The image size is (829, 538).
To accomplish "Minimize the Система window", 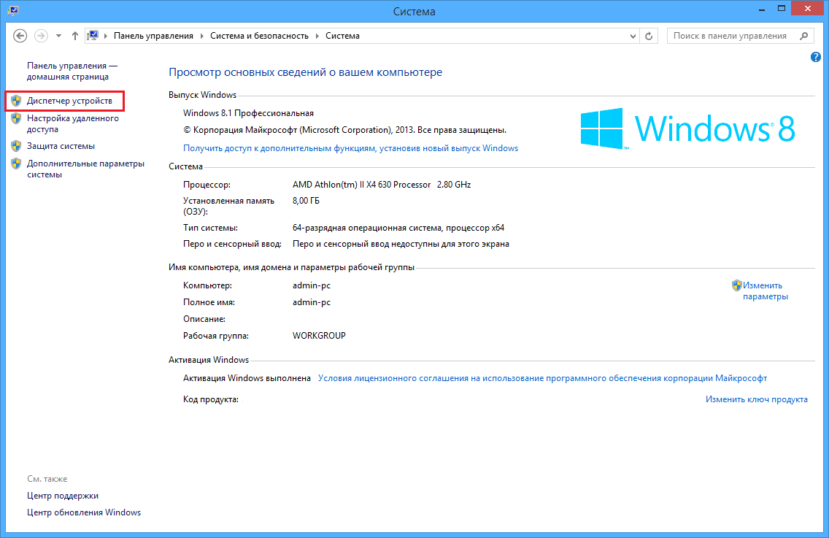I will 762,9.
